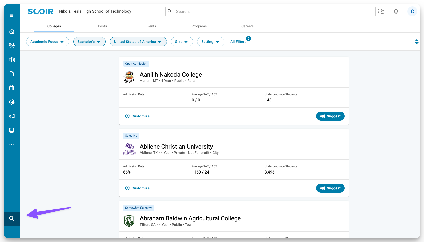
Task: Switch to the Programs tab
Action: (199, 26)
